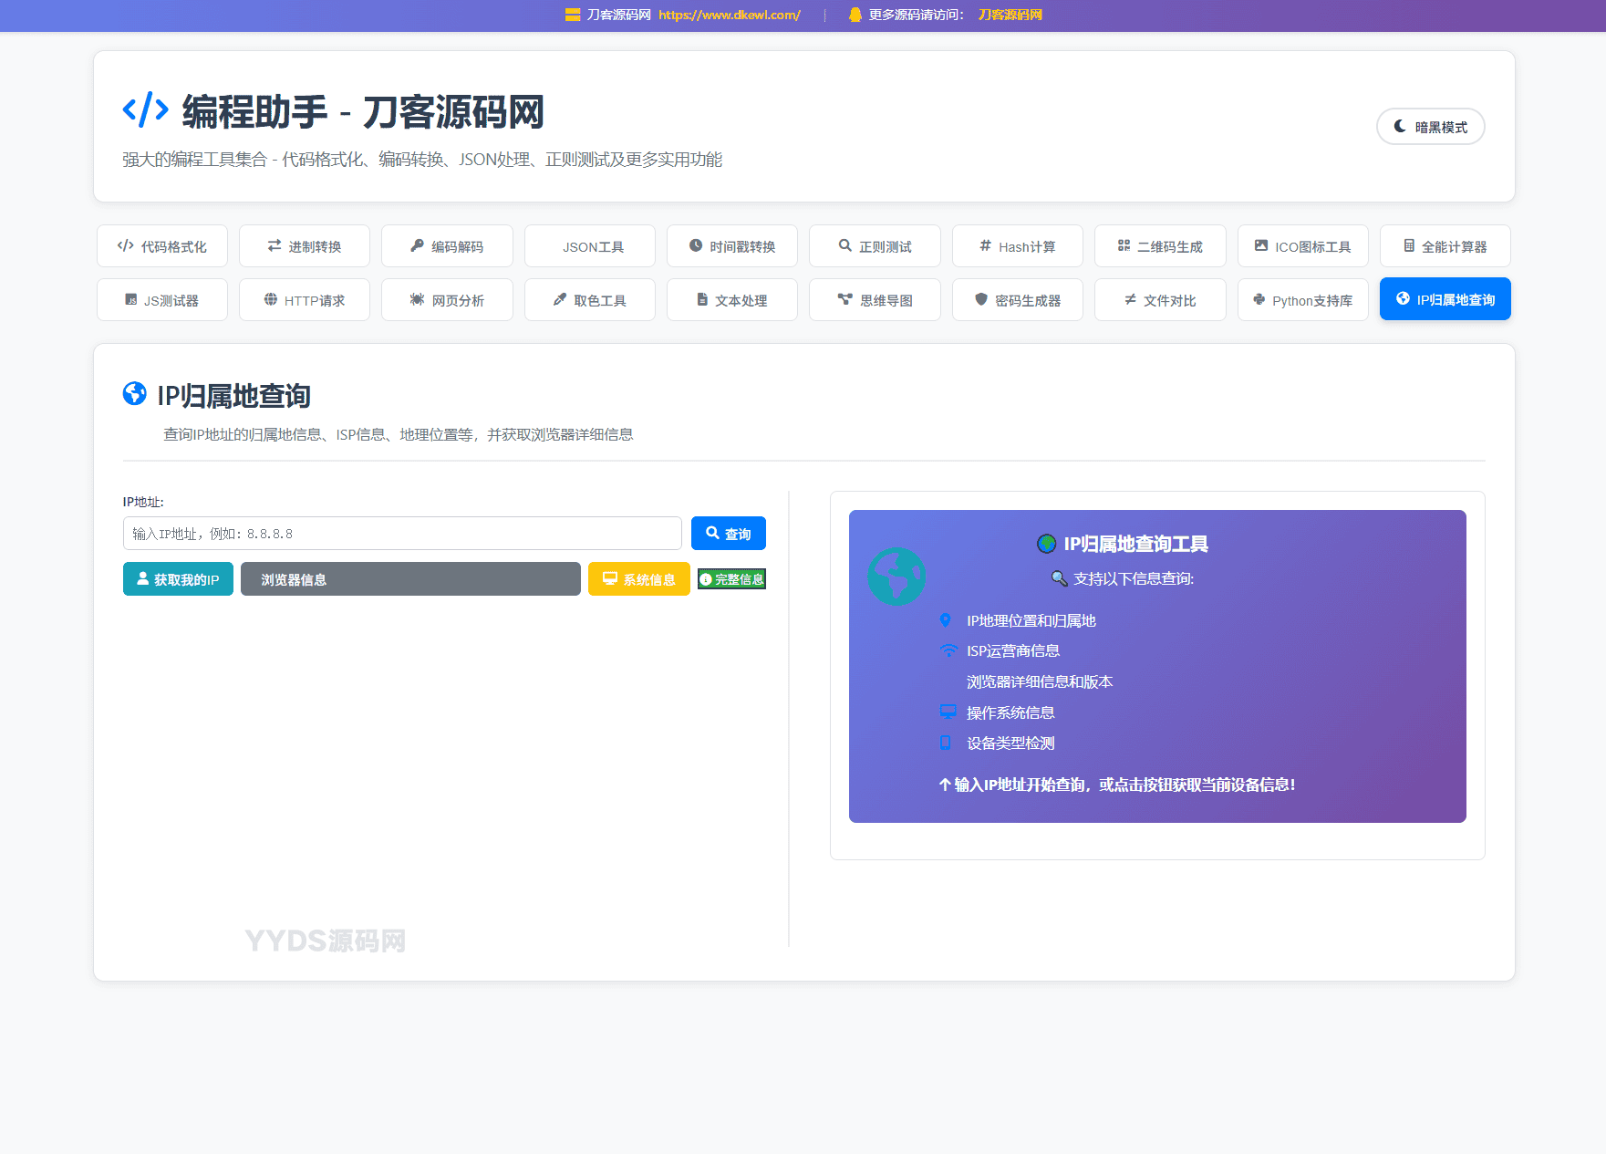Image resolution: width=1606 pixels, height=1154 pixels.
Task: Click the gray 浏览器信息 button
Action: coord(410,579)
